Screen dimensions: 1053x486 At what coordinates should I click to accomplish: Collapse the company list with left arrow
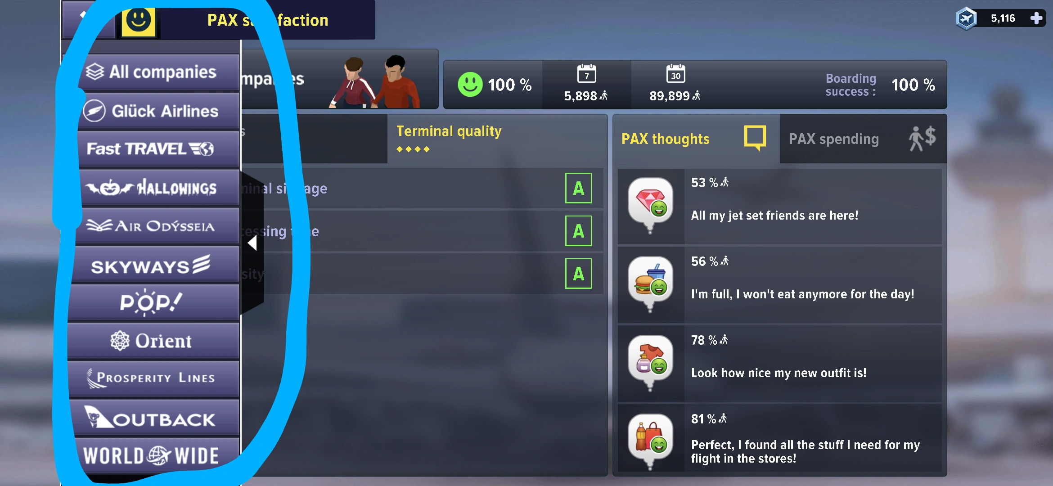tap(252, 243)
